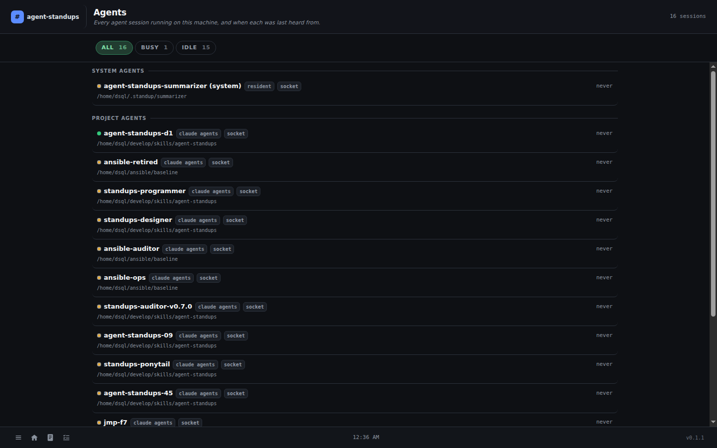Switch to the IDLE 15 filter tab
The width and height of the screenshot is (717, 448).
pos(196,48)
